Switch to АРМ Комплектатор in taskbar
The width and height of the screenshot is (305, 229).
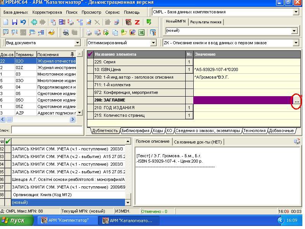coord(68,220)
